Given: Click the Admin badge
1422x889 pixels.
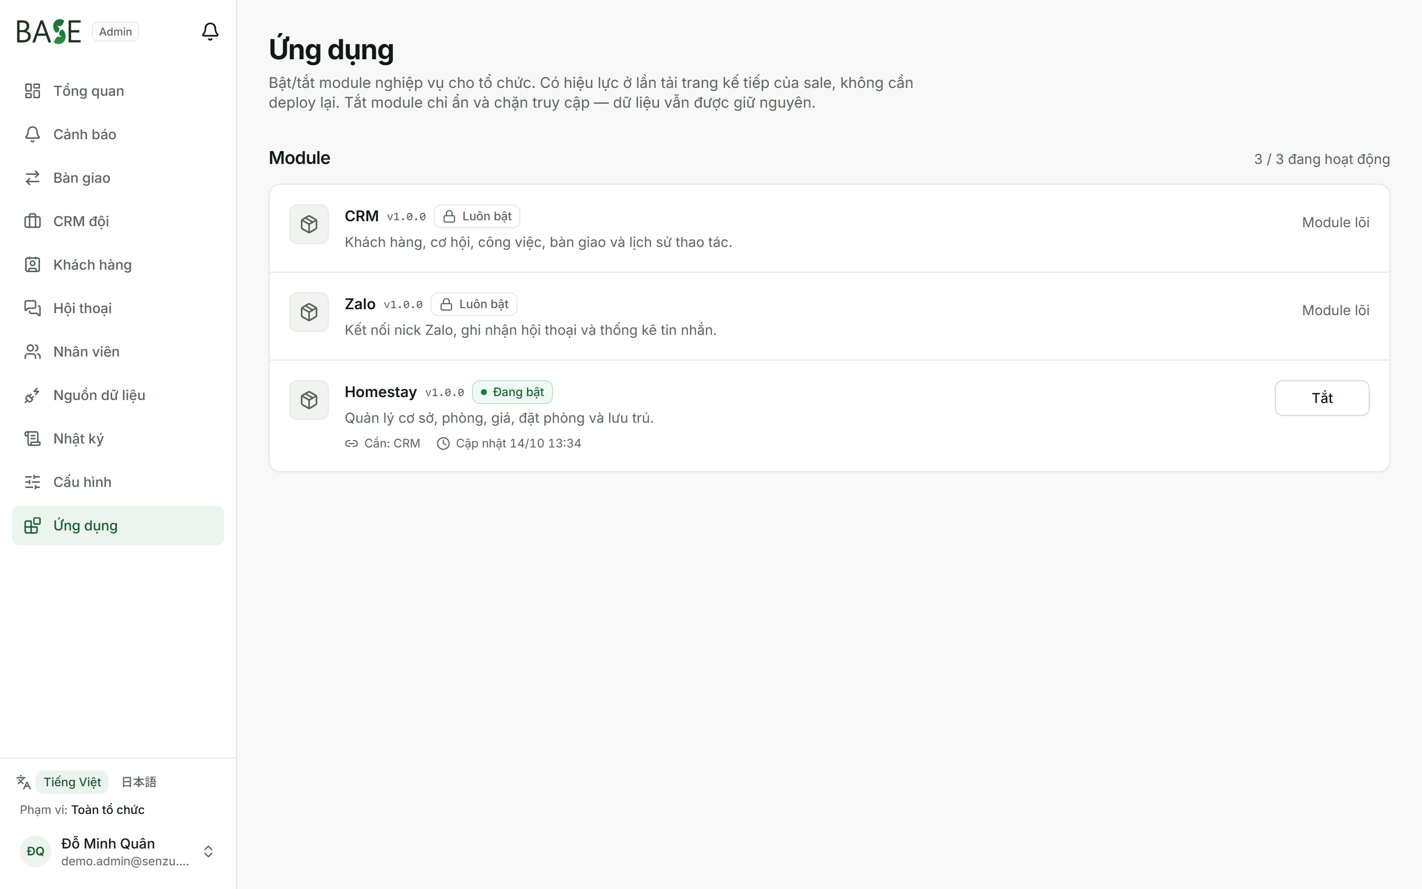Looking at the screenshot, I should tap(115, 32).
